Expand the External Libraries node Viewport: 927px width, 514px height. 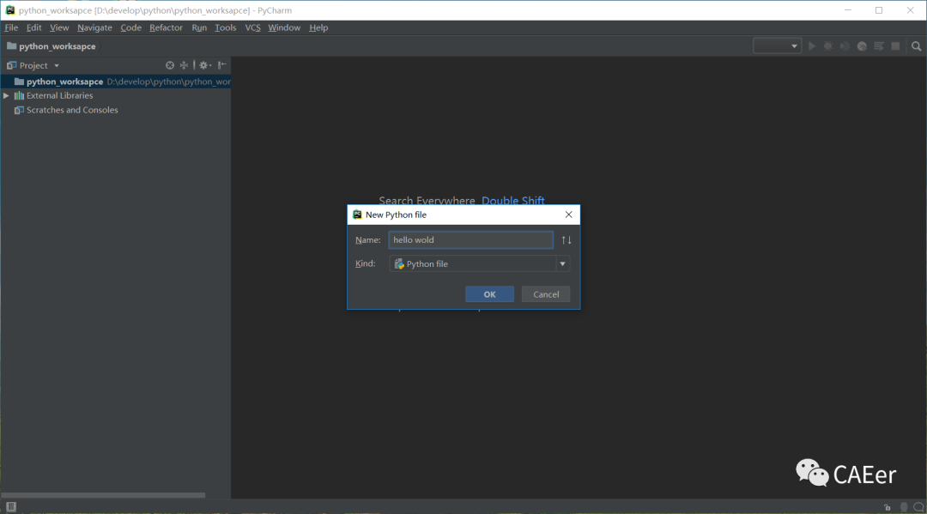coord(6,96)
